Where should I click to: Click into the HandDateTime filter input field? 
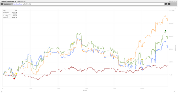click(x=88, y=4)
